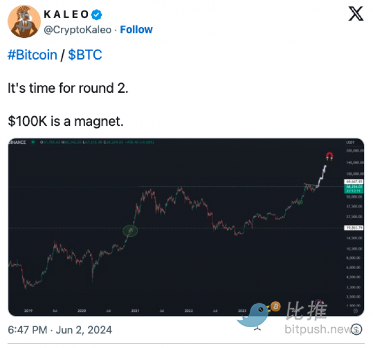Click the X logo icon
373x348 pixels.
coord(355,14)
